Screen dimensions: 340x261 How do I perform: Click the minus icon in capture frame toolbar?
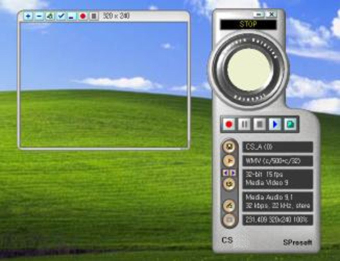click(39, 16)
